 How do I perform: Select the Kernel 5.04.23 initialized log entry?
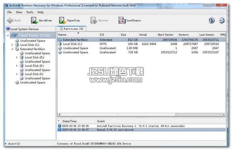click(141, 130)
